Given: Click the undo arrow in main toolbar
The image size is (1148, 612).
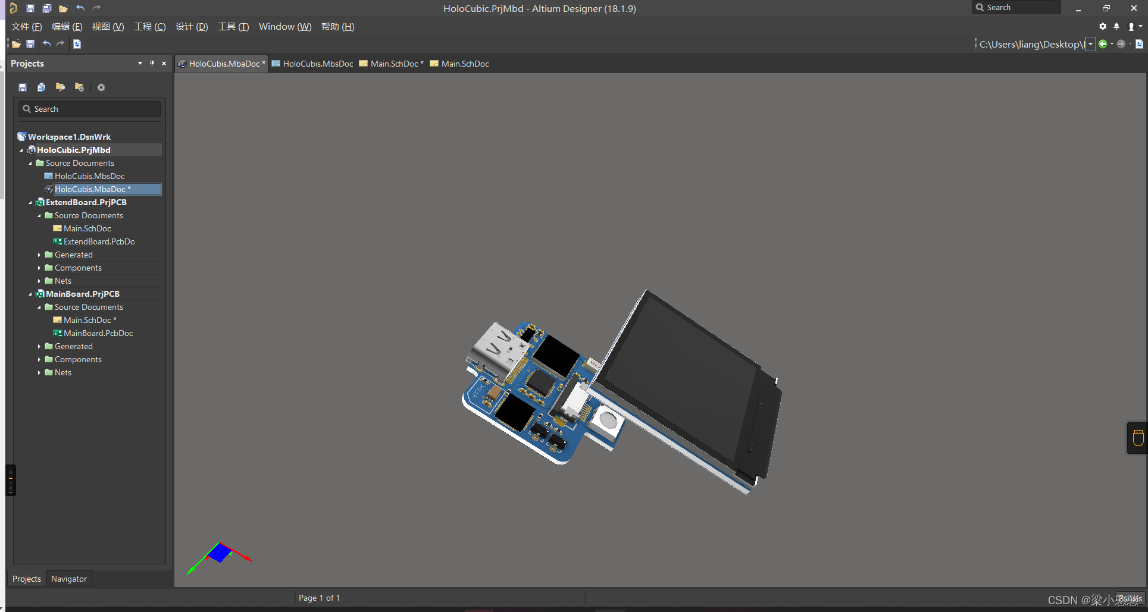Looking at the screenshot, I should tap(47, 44).
